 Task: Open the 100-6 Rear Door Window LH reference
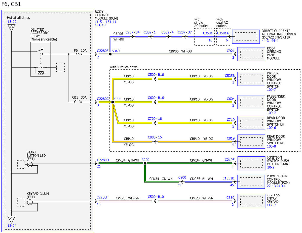pyautogui.click(x=272, y=128)
